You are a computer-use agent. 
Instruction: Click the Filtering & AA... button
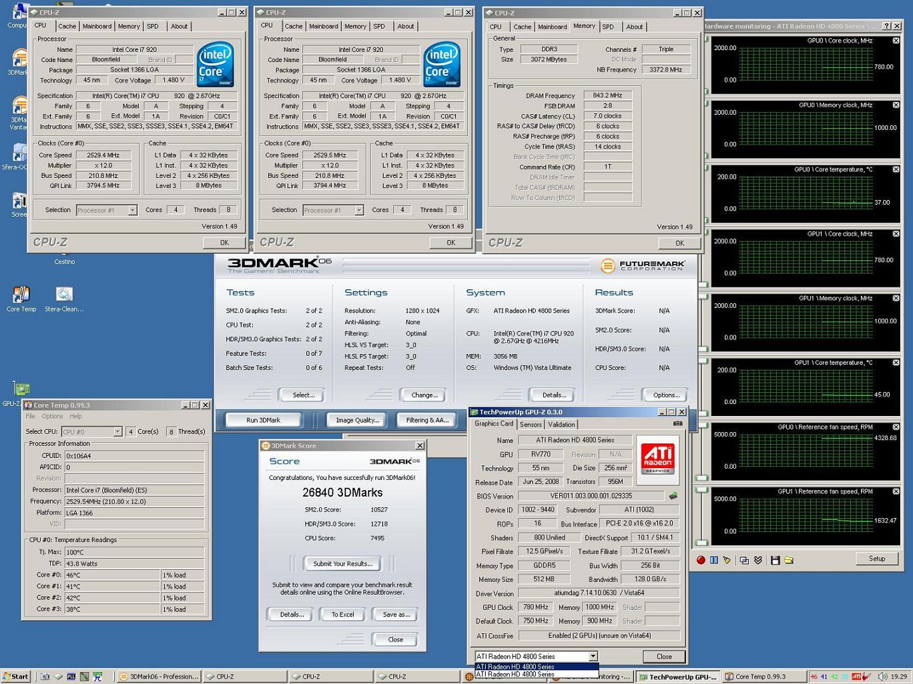pyautogui.click(x=428, y=420)
